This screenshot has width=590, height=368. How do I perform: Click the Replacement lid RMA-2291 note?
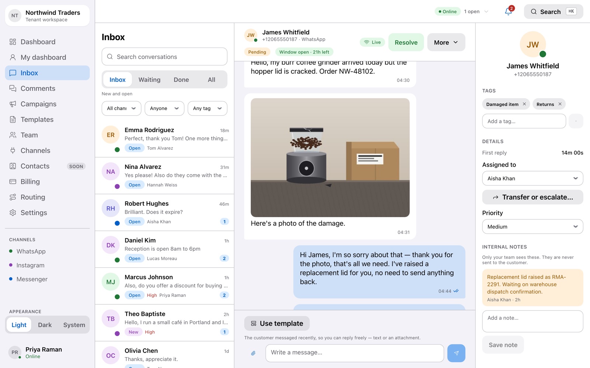coord(532,288)
